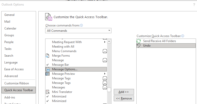This screenshot has width=197, height=104.
Task: Expand the Meeting Request With submenu arrow
Action: [x=105, y=42]
